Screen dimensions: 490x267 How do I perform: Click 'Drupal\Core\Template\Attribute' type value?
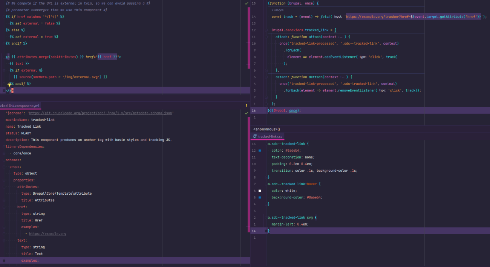click(62, 194)
